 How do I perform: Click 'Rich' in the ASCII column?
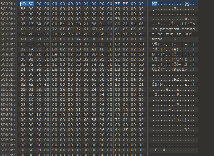[179, 69]
